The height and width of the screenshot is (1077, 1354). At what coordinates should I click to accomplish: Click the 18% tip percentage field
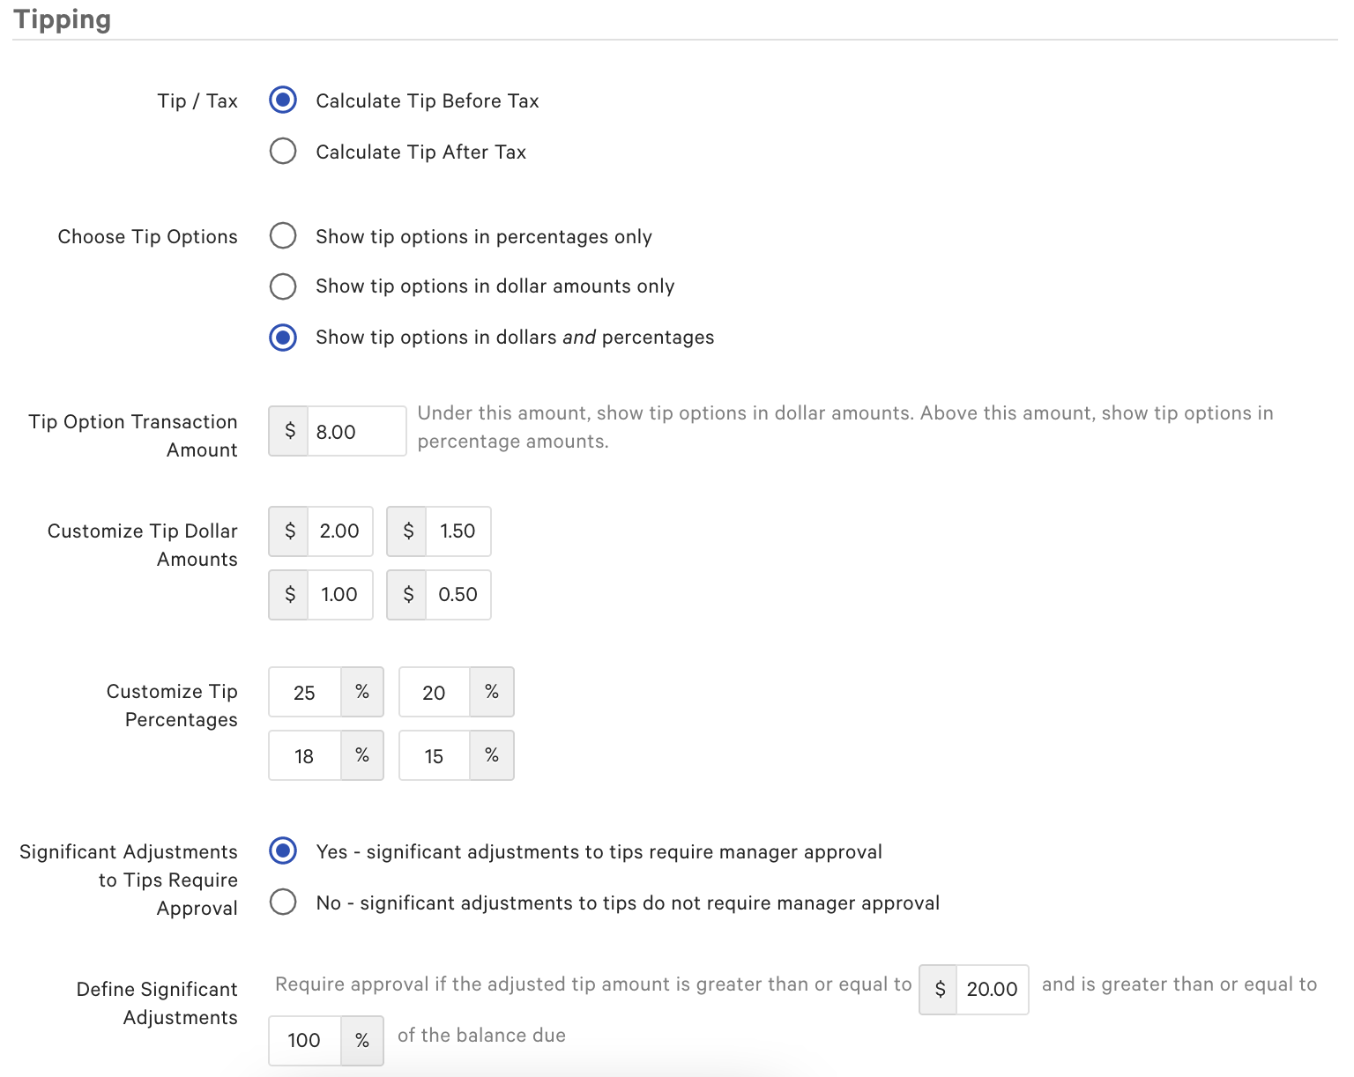pyautogui.click(x=304, y=755)
